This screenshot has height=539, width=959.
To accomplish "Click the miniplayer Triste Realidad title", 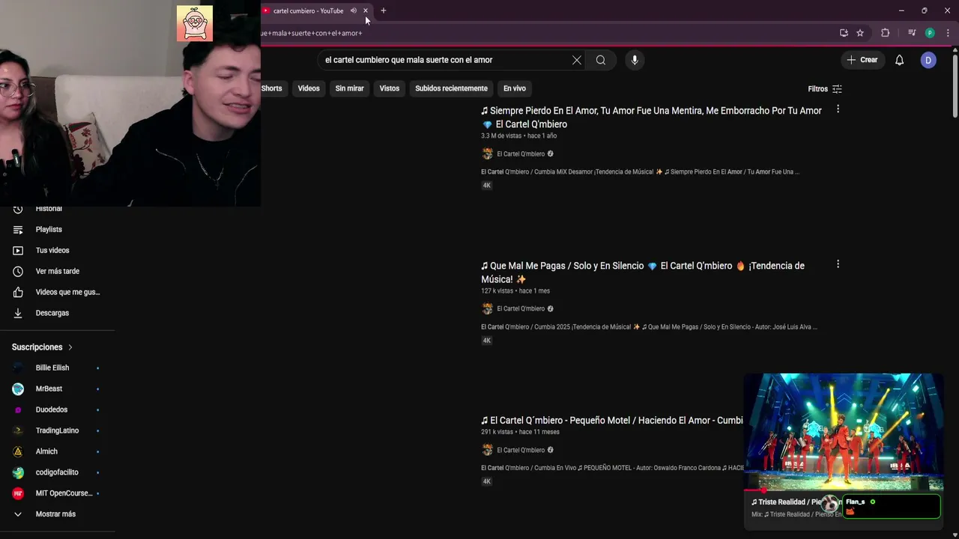I will 785,502.
